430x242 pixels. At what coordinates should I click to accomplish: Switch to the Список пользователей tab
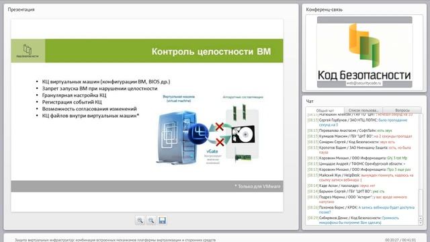363,110
